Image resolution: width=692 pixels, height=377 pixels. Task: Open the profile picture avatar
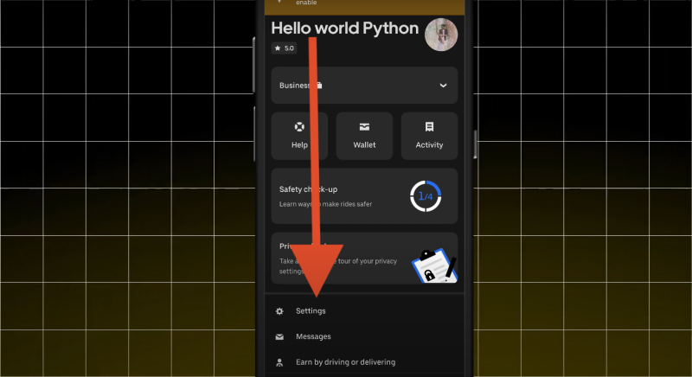(x=441, y=35)
